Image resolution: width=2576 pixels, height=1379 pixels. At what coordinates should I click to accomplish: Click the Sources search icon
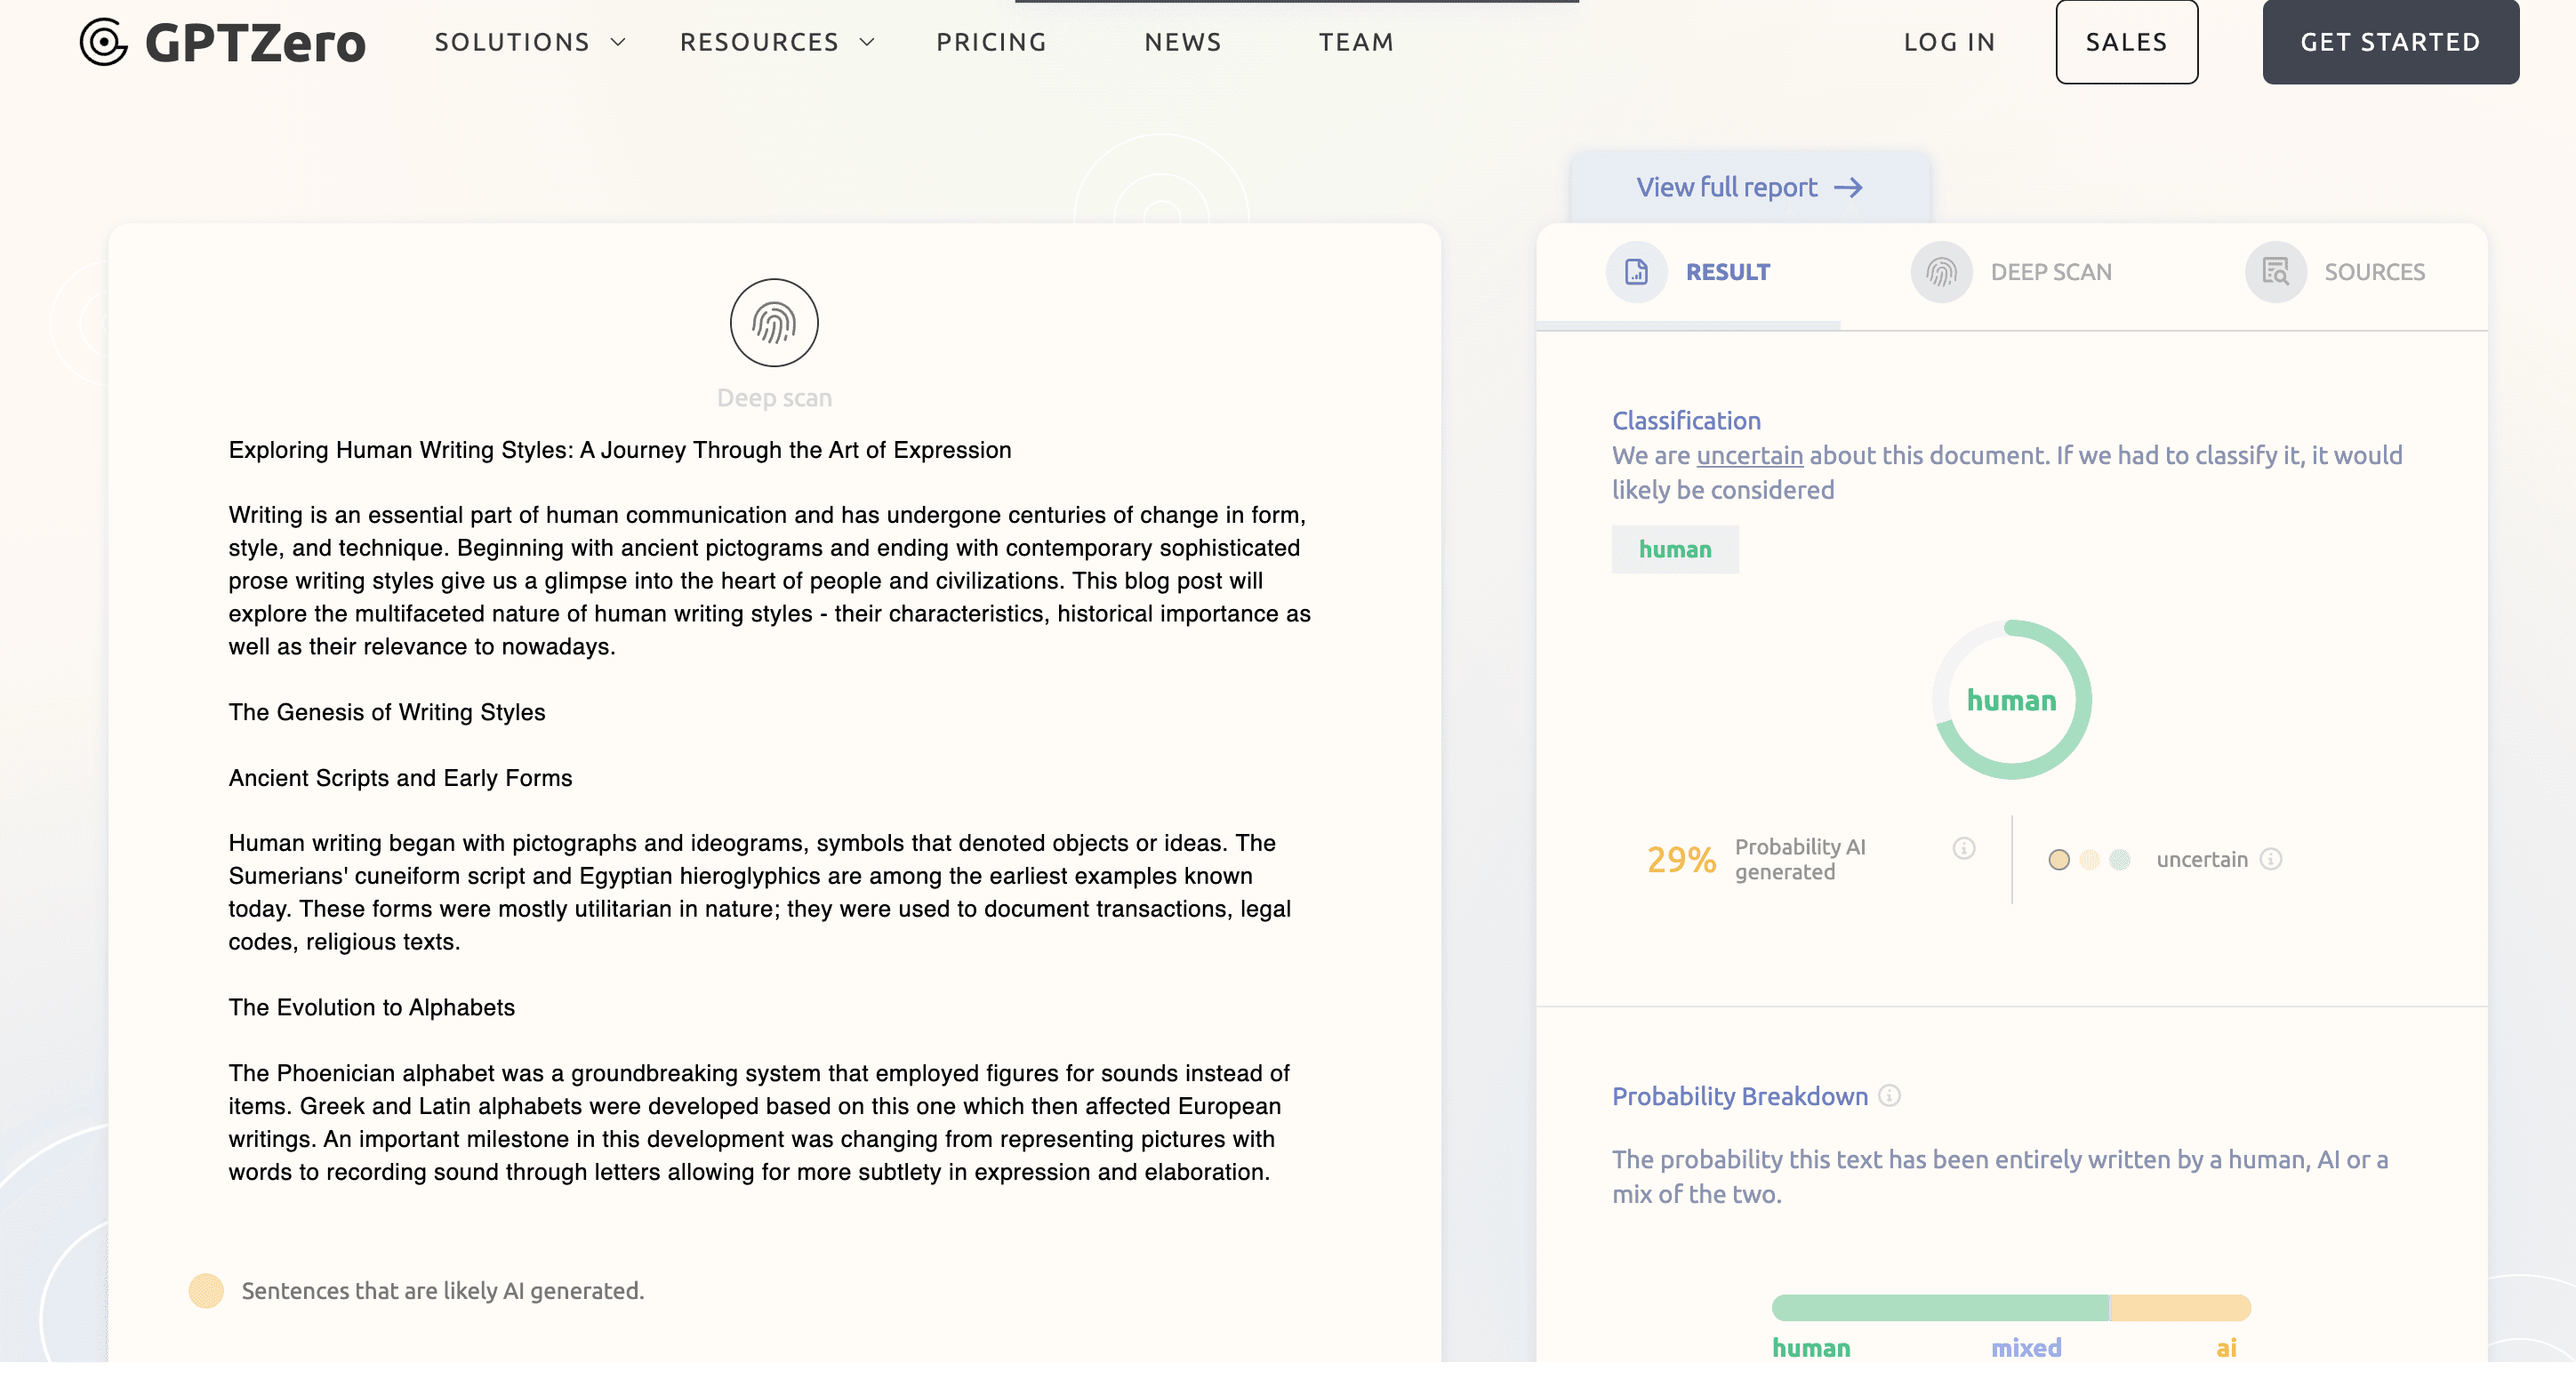pos(2275,271)
